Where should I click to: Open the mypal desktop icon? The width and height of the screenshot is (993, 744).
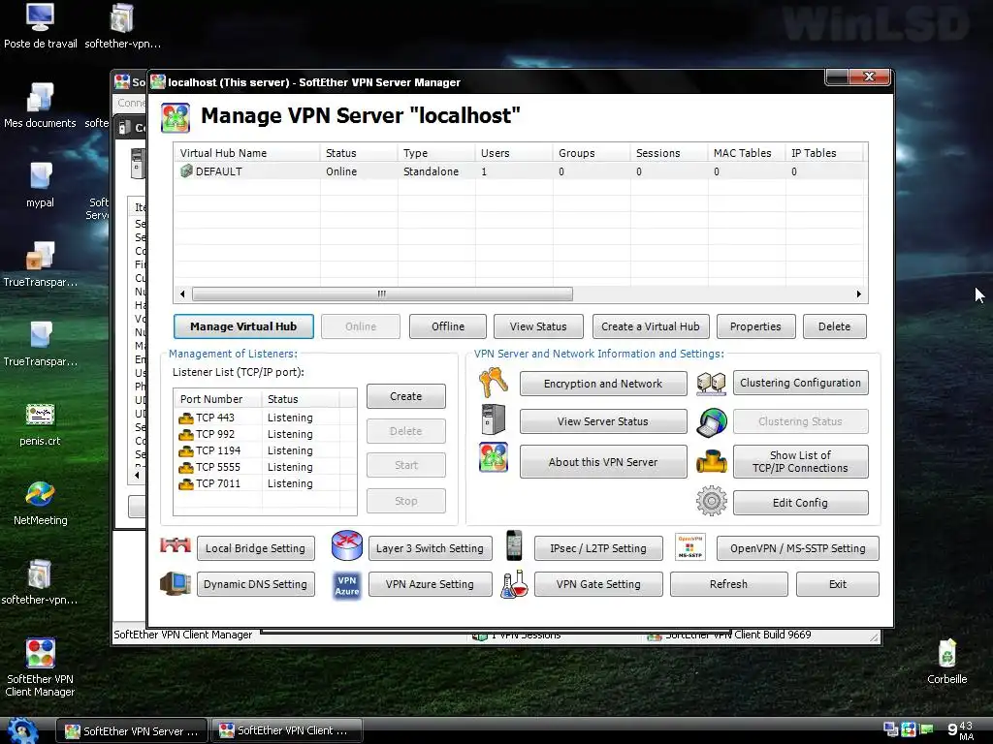[40, 185]
